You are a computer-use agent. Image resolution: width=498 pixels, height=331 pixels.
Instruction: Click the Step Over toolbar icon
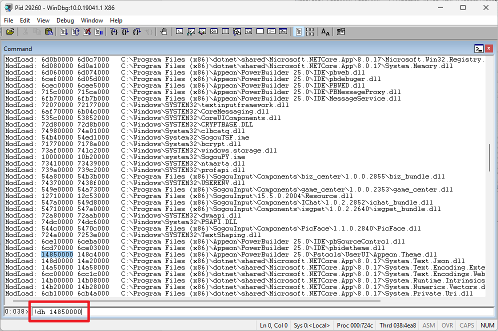point(125,32)
